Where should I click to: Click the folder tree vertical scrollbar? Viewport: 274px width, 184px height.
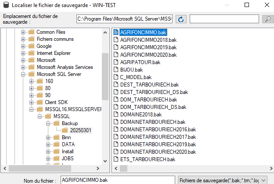pyautogui.click(x=105, y=97)
